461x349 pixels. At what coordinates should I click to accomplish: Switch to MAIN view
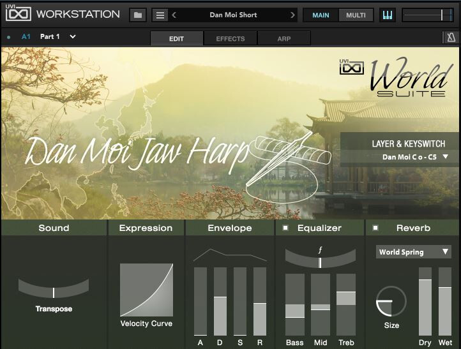click(x=321, y=15)
